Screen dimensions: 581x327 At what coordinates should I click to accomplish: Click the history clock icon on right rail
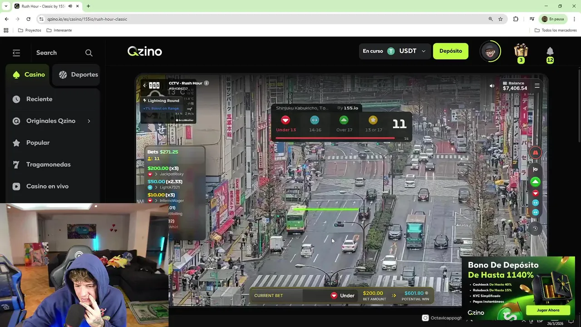click(536, 228)
